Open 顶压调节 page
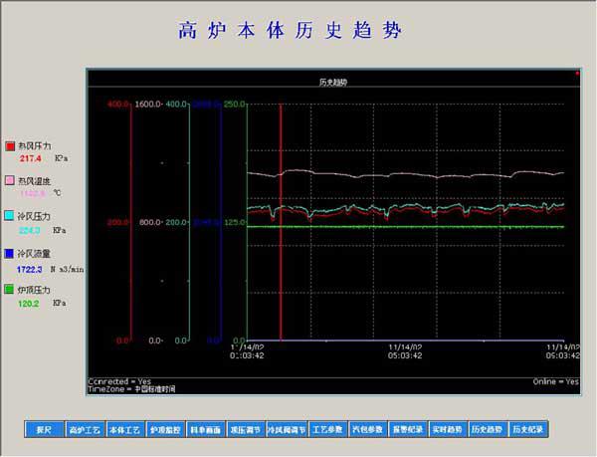This screenshot has width=597, height=457. click(x=246, y=429)
